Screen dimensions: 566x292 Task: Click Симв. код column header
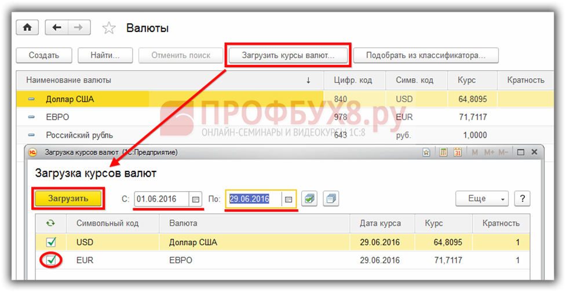(417, 80)
